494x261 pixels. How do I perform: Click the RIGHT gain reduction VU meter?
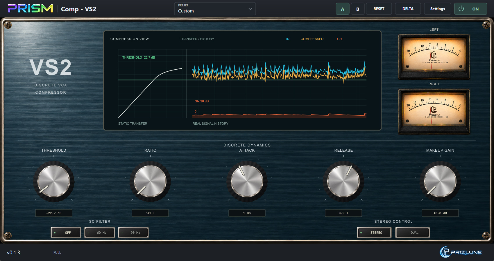pyautogui.click(x=434, y=111)
